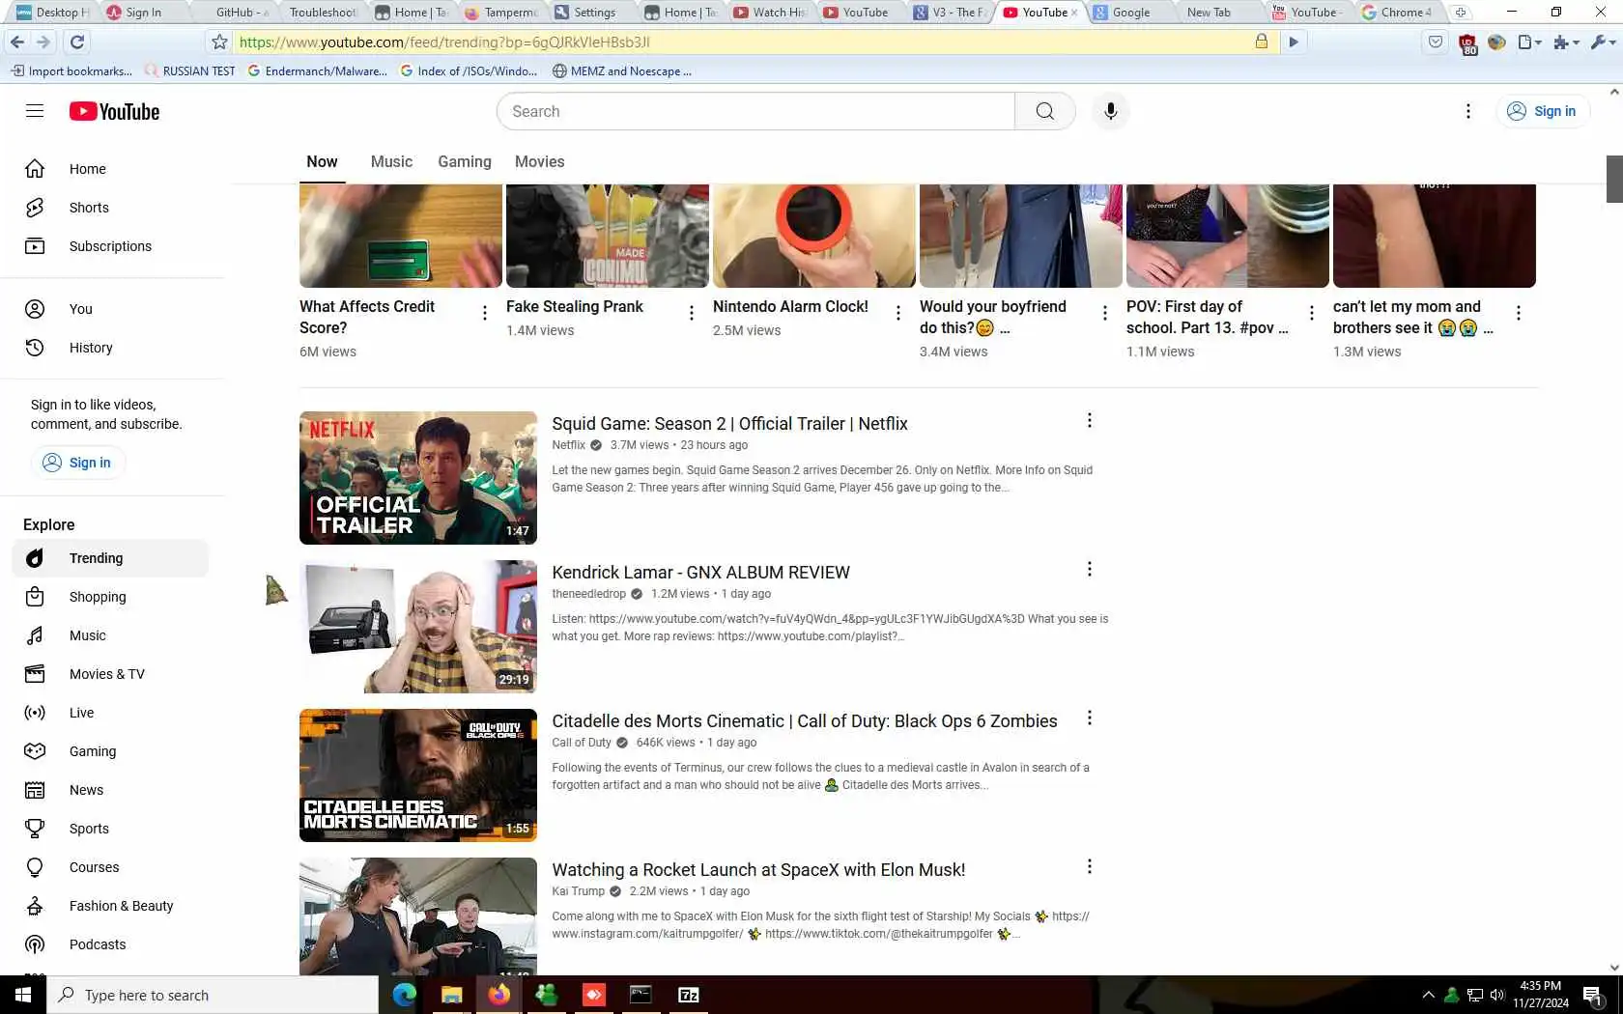The height and width of the screenshot is (1014, 1623).
Task: Open Import bookmarks link in bookmarks bar
Action: point(71,70)
